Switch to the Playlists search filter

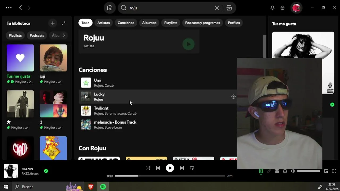coord(171,23)
